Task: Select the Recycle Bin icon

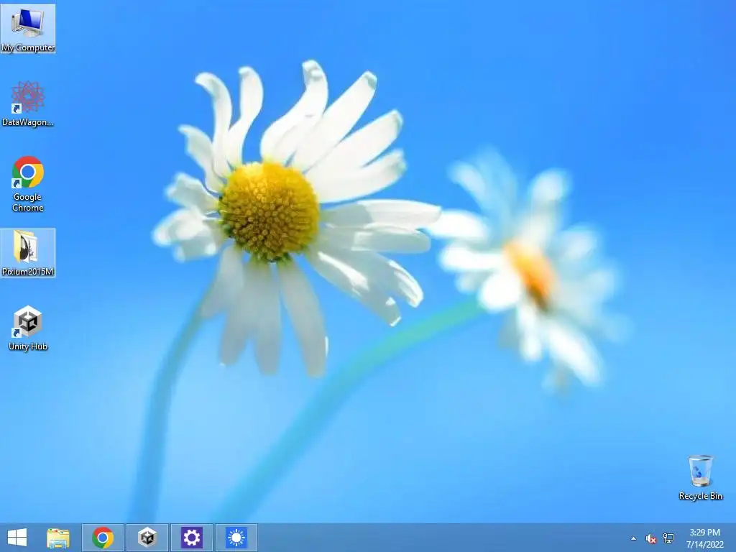Action: pos(700,477)
